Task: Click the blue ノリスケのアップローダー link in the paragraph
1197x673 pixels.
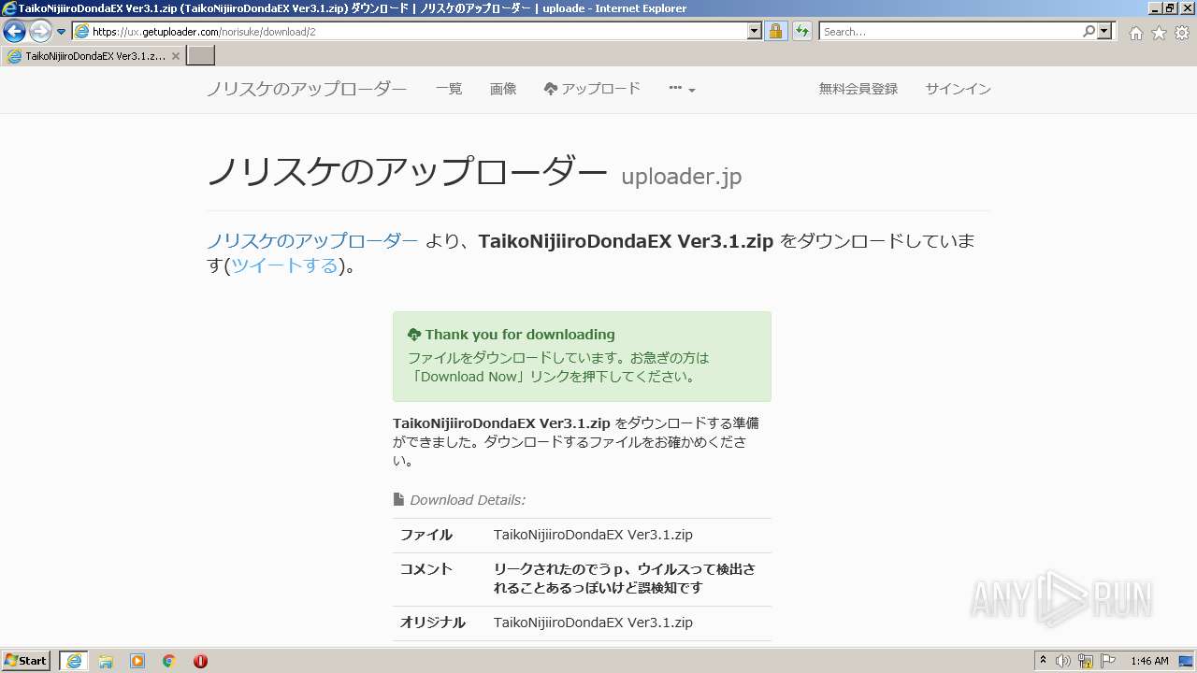Action: coord(312,241)
